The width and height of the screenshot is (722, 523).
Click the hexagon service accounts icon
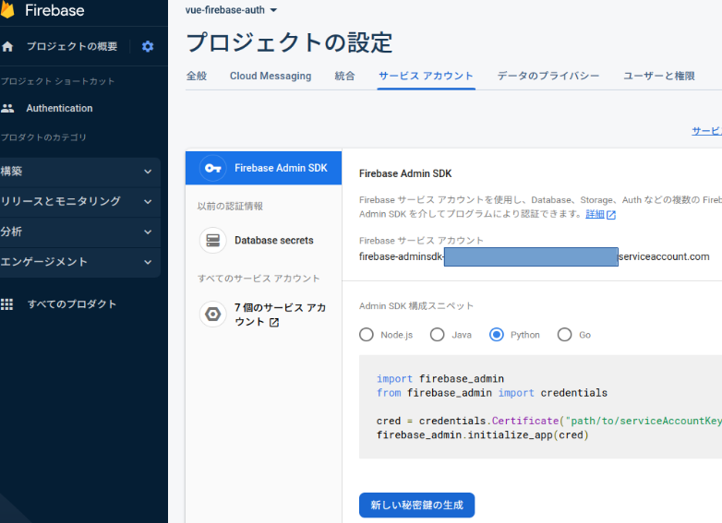coord(212,315)
